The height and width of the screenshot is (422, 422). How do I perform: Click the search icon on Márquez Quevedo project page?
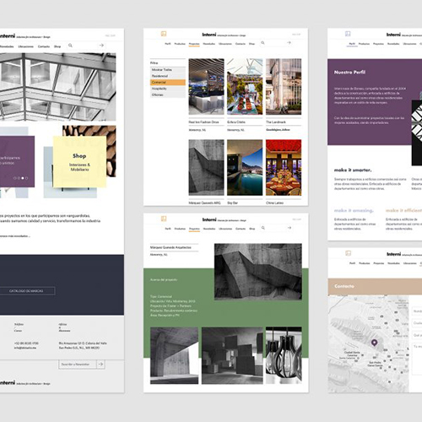(x=263, y=228)
